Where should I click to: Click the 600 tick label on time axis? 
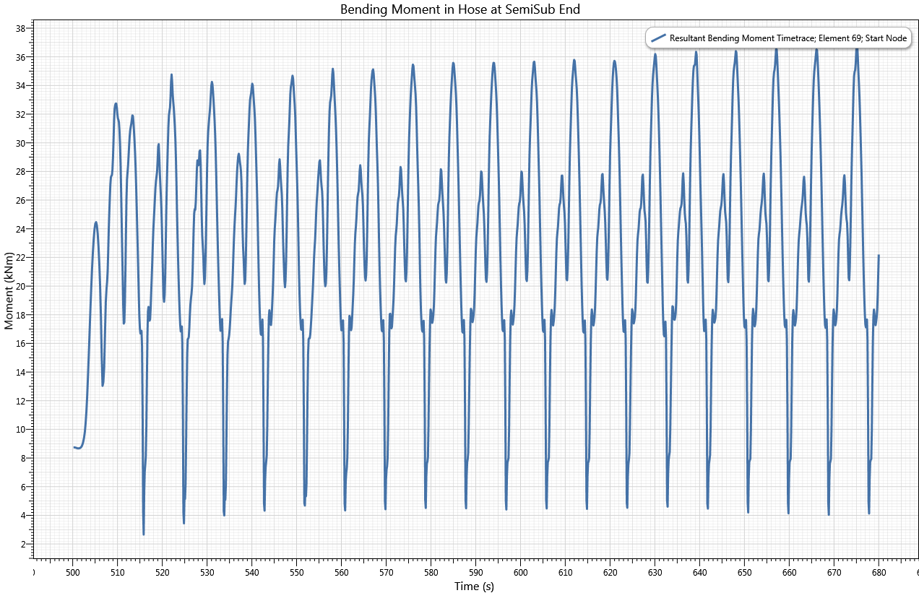point(520,573)
